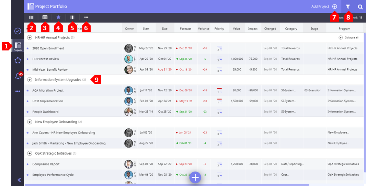Click the filter funnel icon
This screenshot has height=186, width=366.
pos(348,7)
